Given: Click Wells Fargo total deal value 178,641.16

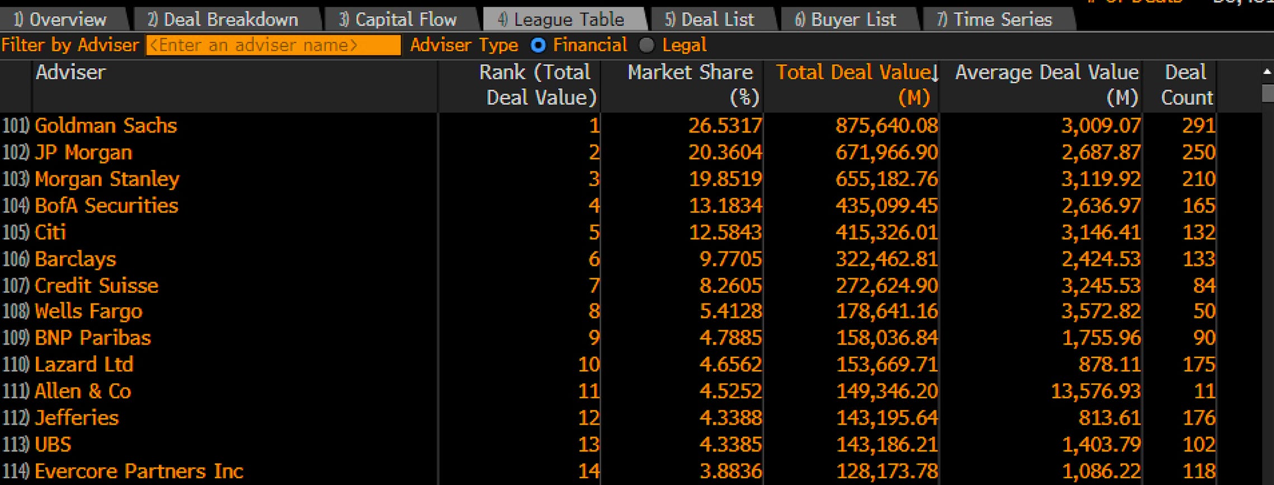Looking at the screenshot, I should (x=886, y=311).
